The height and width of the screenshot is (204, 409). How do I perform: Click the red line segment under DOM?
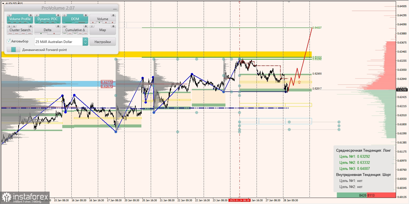coord(82,22)
